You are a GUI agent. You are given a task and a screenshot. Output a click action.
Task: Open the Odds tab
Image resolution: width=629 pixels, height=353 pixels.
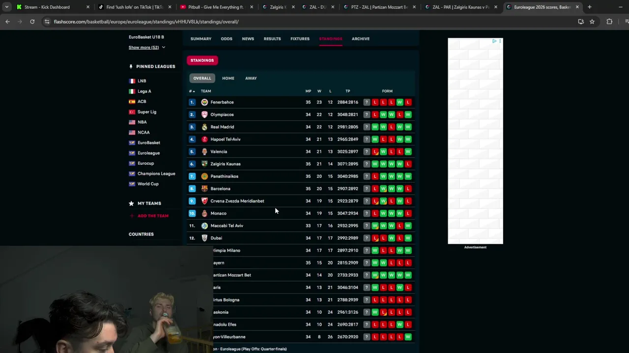point(227,39)
